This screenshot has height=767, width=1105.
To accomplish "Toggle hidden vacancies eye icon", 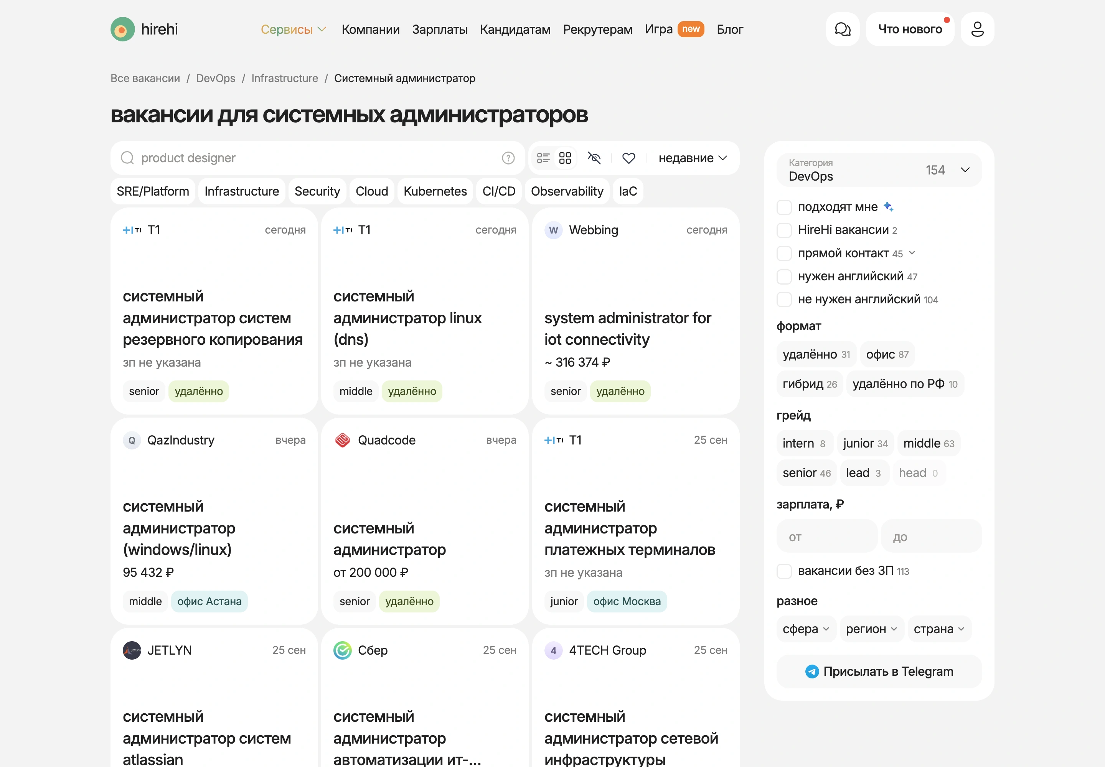I will tap(594, 158).
